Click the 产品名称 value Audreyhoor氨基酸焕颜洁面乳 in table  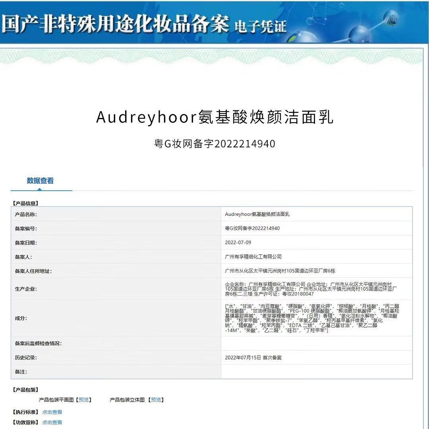[x=257, y=214]
